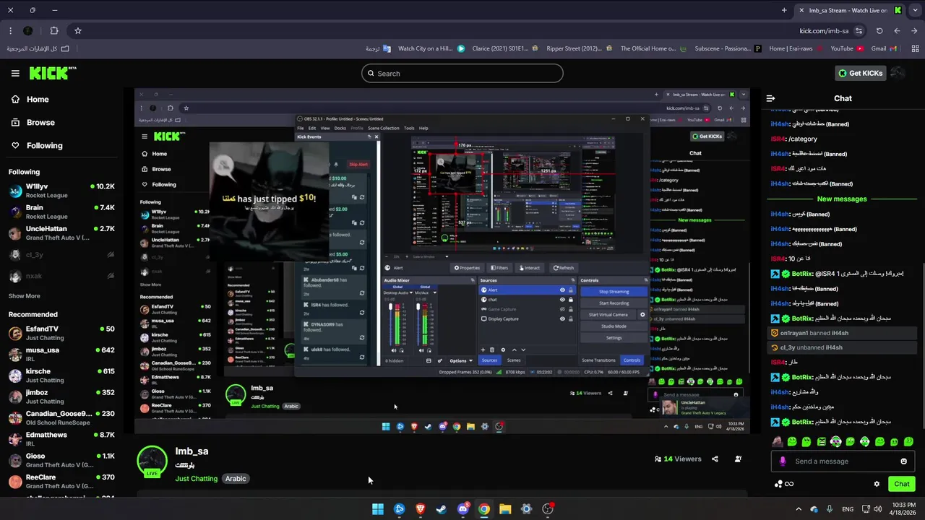Open File Explorer from the taskbar
This screenshot has width=925, height=520.
[505, 509]
